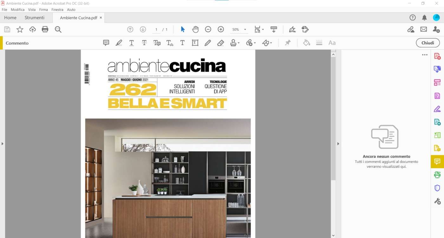Viewport: 444px width, 238px height.
Task: Choose the insert text at cursor tool
Action: pyautogui.click(x=170, y=43)
